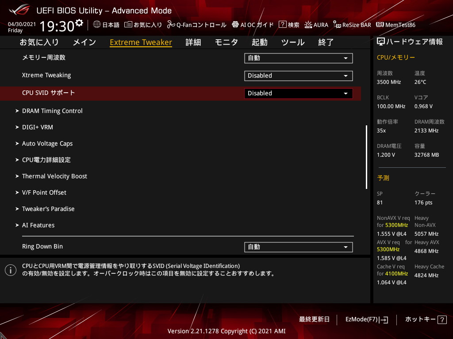Screen dimensions: 453x339
Task: Select the メモリー周波数 row label
Action: [44, 58]
